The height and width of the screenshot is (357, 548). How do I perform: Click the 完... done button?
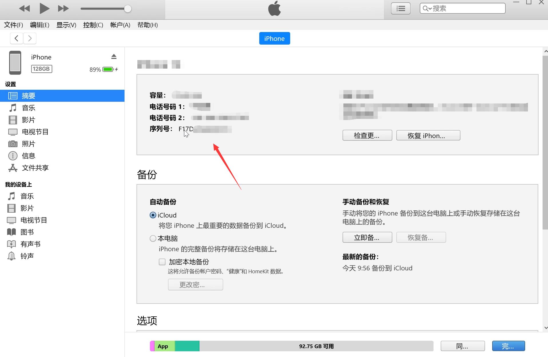pos(509,346)
